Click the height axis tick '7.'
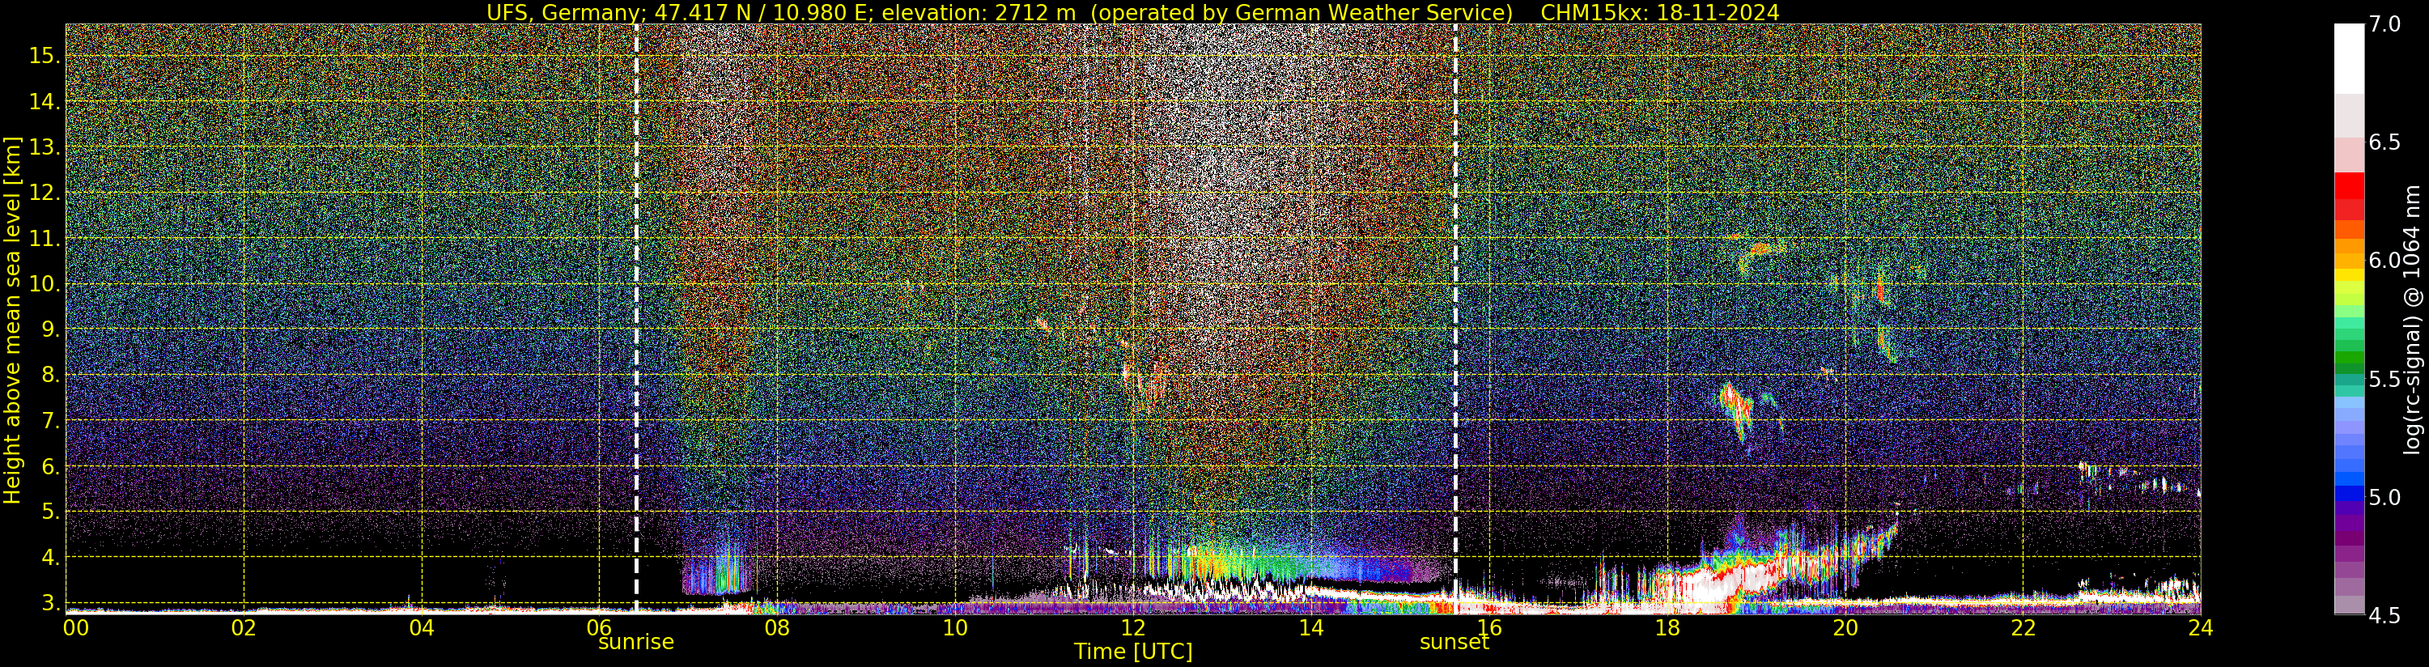 [x=50, y=421]
